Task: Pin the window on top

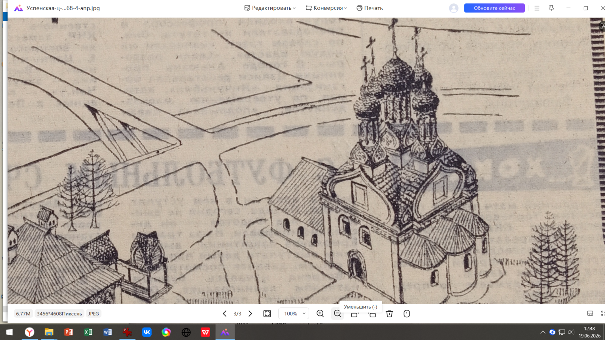Action: tap(551, 8)
